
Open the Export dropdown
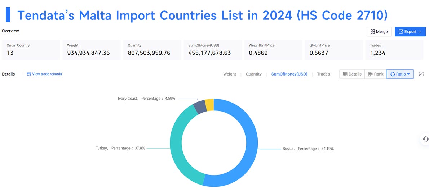tap(410, 32)
